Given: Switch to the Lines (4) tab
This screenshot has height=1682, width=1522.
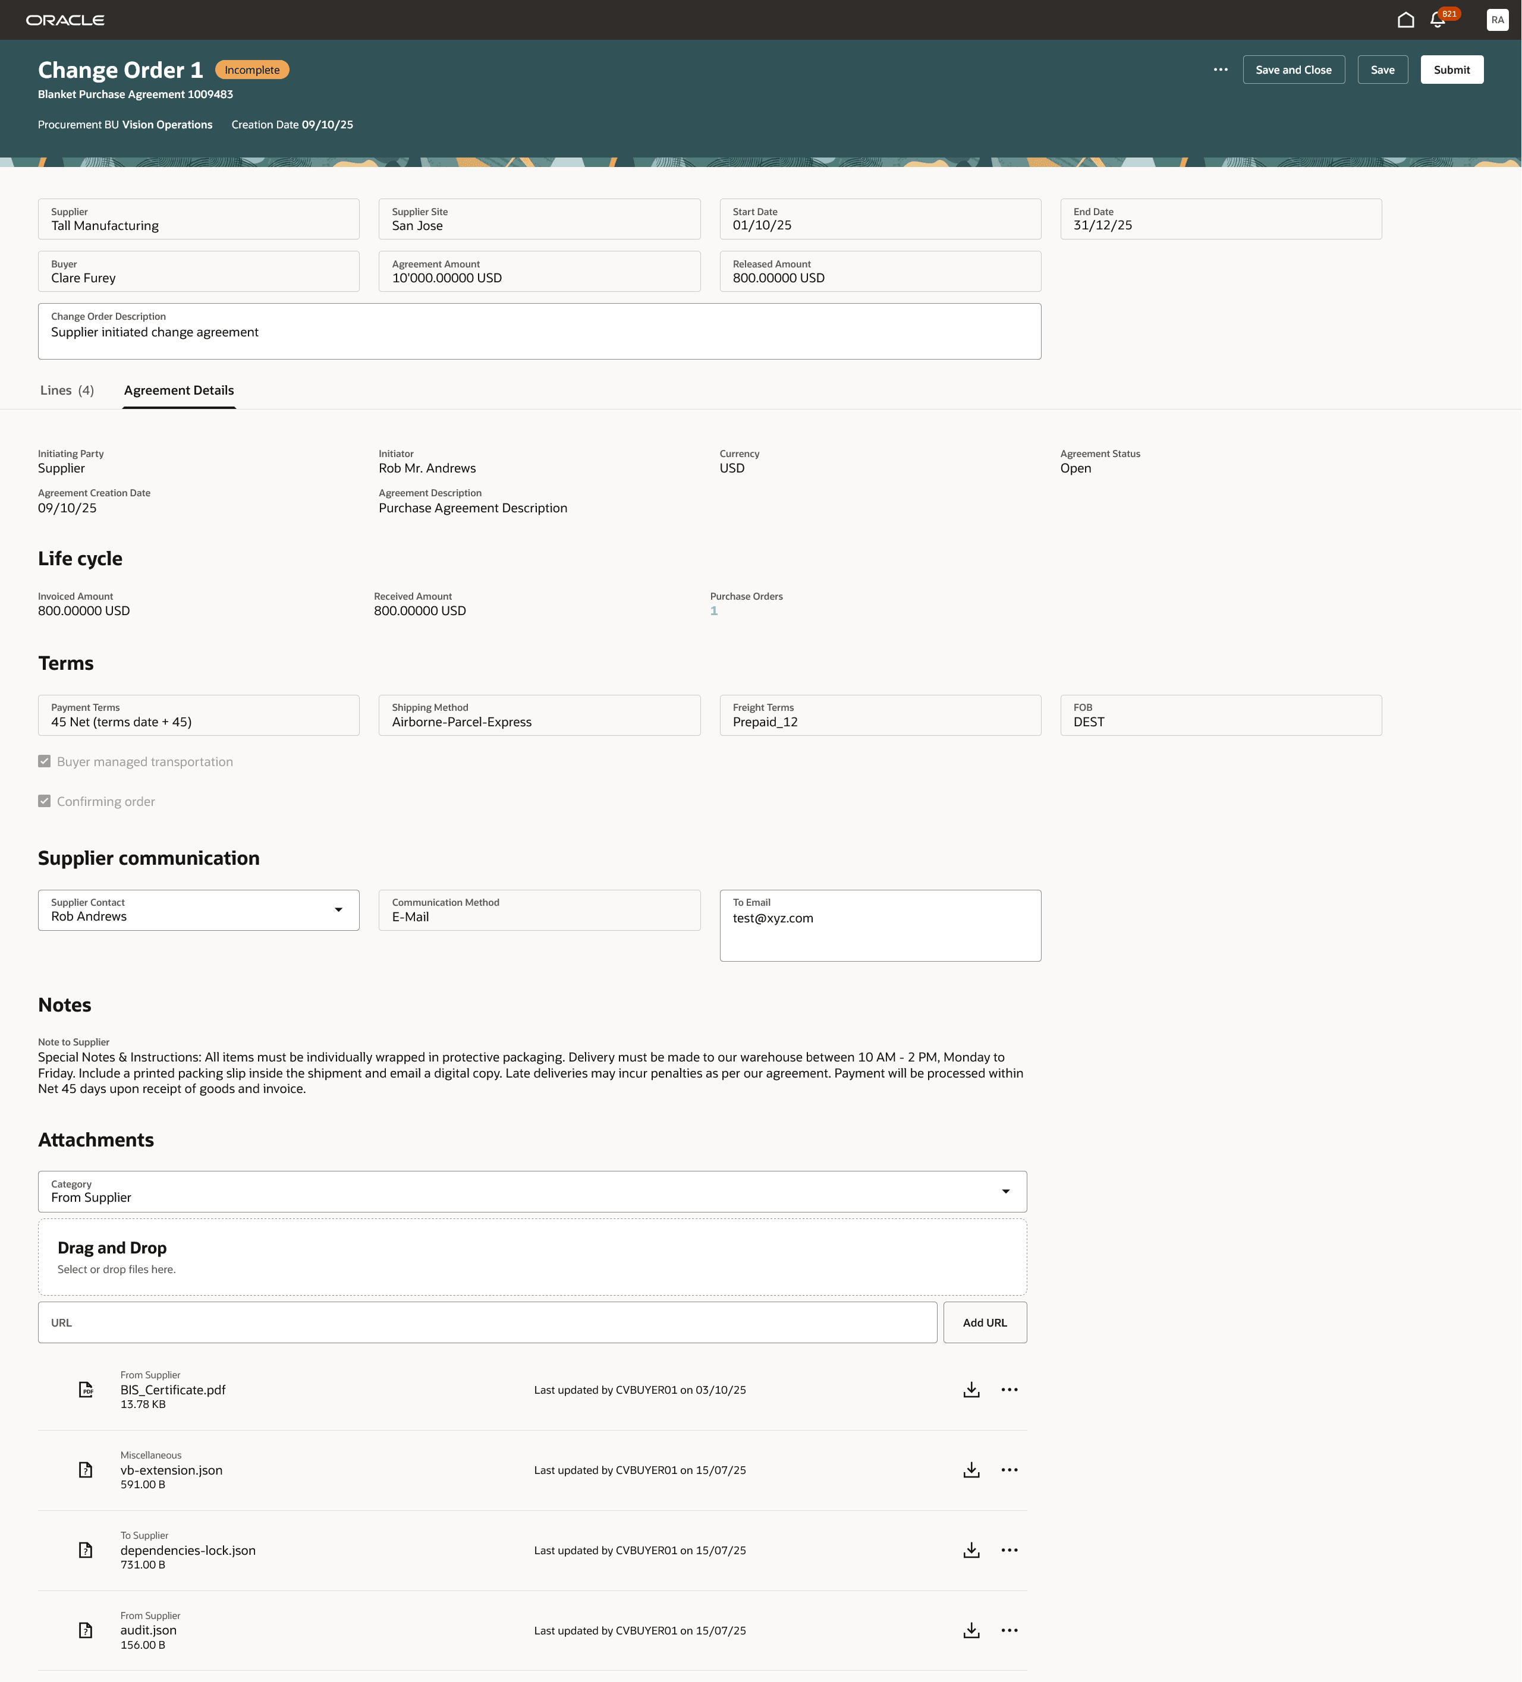Looking at the screenshot, I should click(67, 390).
